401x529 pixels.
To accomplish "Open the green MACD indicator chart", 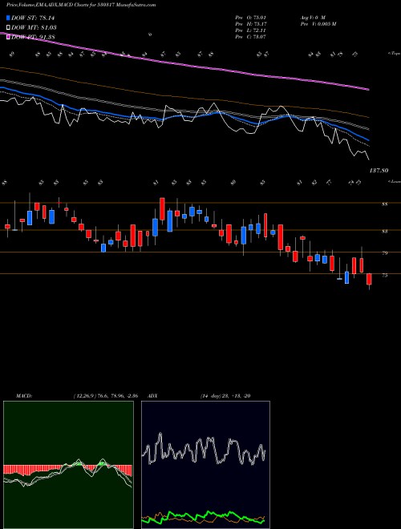I will point(68,464).
